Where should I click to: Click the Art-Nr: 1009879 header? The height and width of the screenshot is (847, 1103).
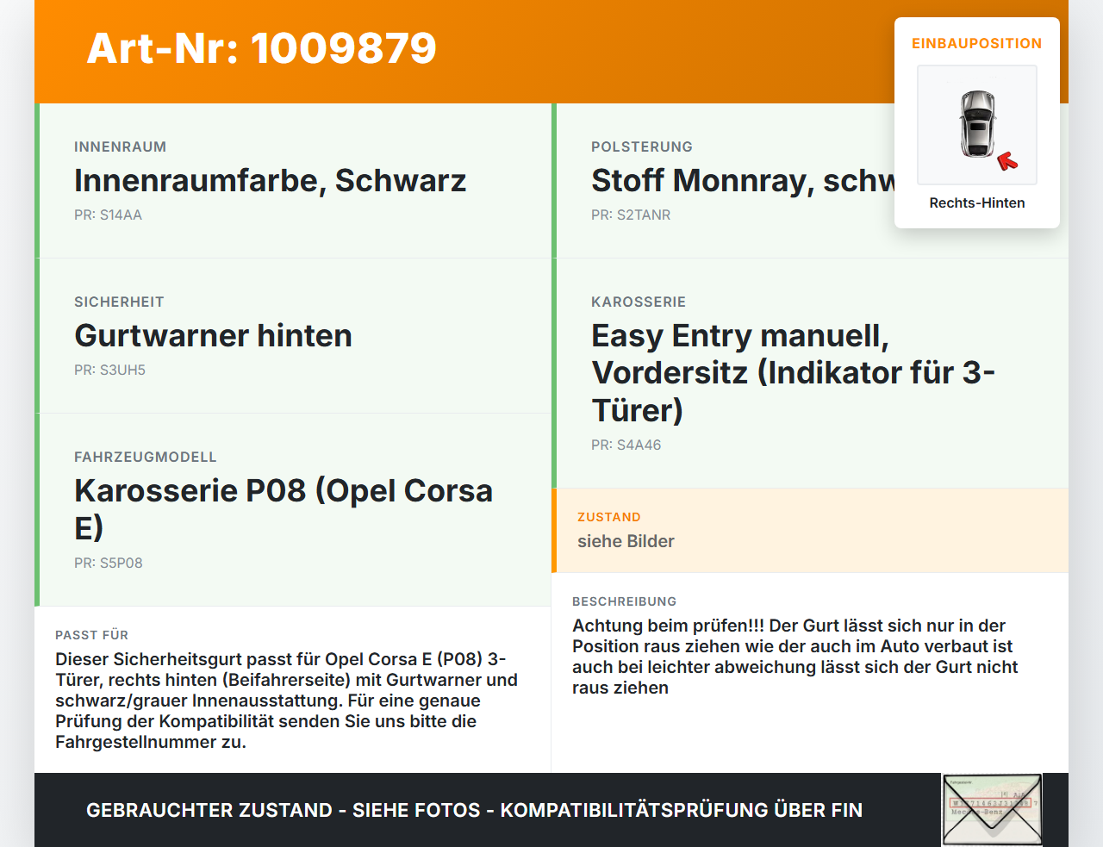tap(261, 48)
